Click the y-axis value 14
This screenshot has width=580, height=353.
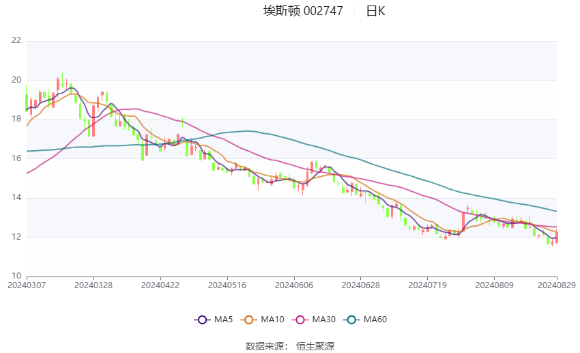click(x=16, y=197)
